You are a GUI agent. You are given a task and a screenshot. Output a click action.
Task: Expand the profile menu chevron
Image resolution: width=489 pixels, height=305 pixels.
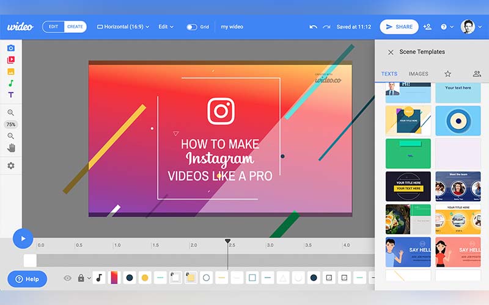[x=480, y=27]
